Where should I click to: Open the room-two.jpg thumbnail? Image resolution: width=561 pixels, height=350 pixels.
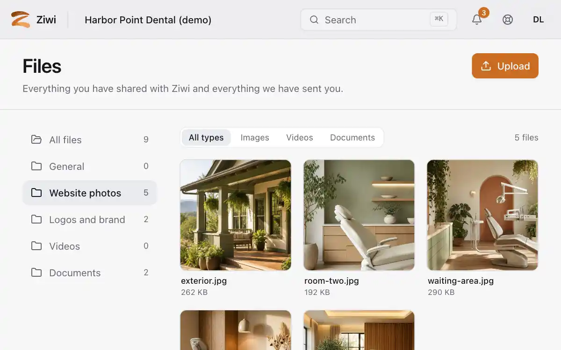pyautogui.click(x=359, y=215)
